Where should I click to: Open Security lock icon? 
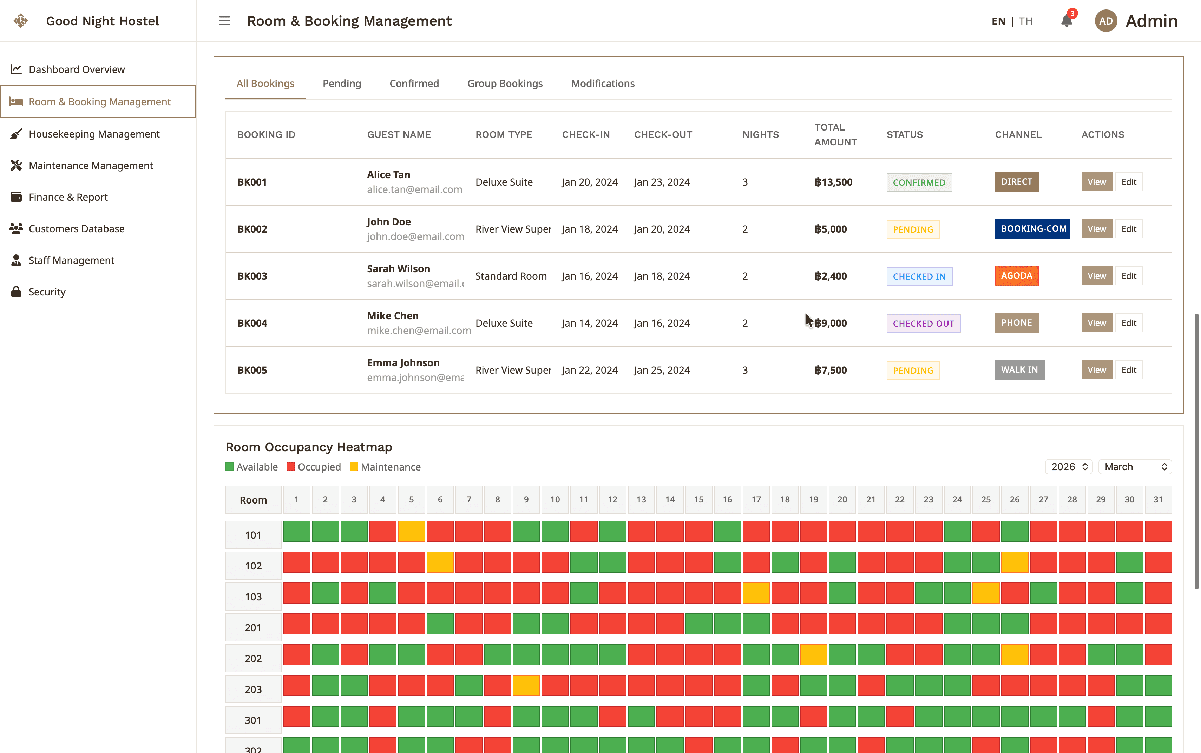[x=16, y=292]
